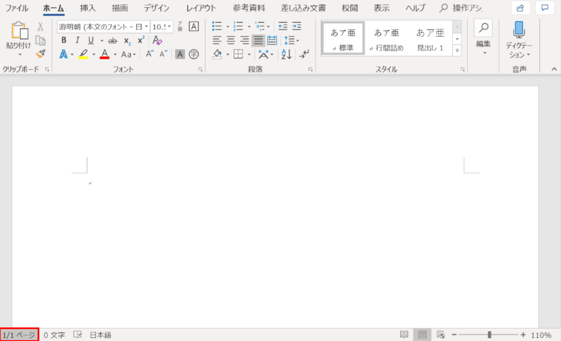
Task: Toggle justified paragraph alignment
Action: [x=258, y=41]
